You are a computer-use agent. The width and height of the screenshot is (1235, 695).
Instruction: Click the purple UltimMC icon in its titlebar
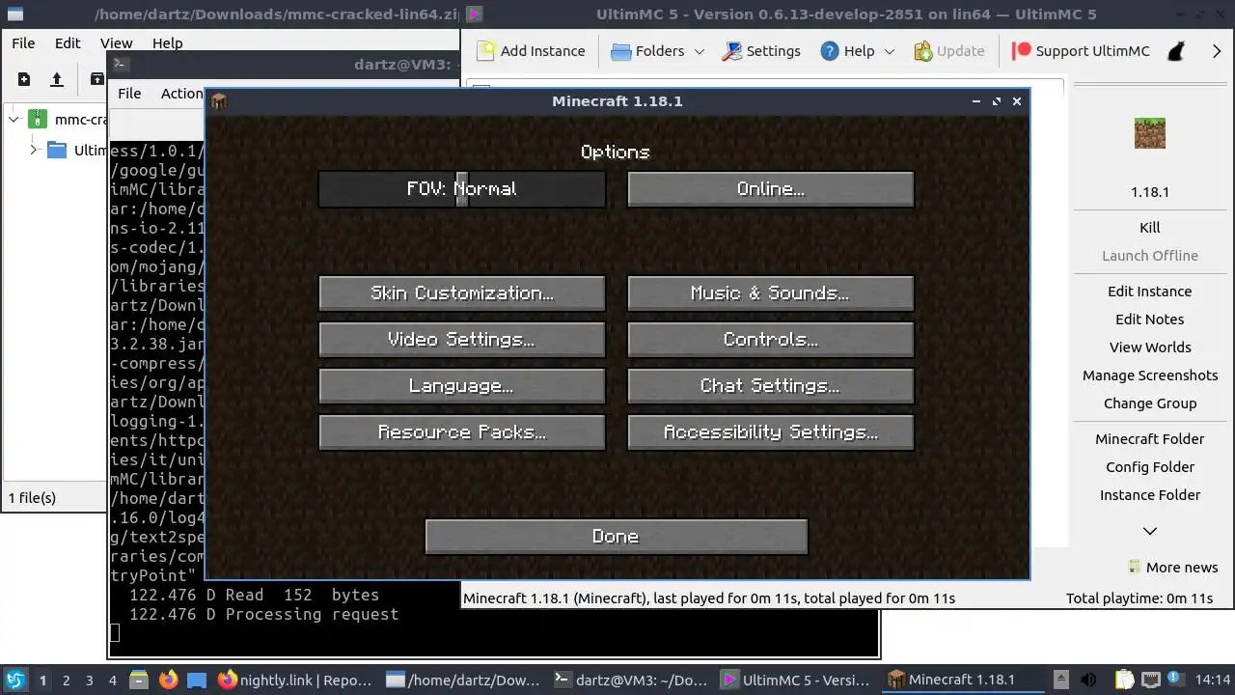(474, 14)
